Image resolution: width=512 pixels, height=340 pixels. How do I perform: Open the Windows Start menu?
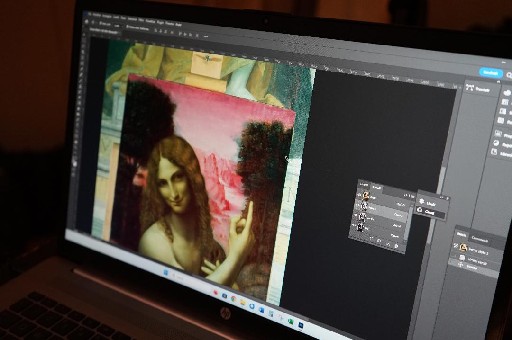(165, 272)
